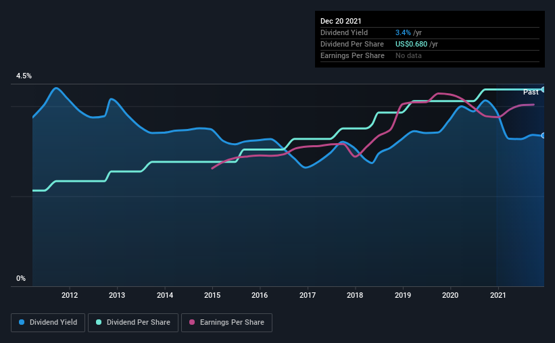Click the tooltip Dividend Yield row label

(x=344, y=32)
